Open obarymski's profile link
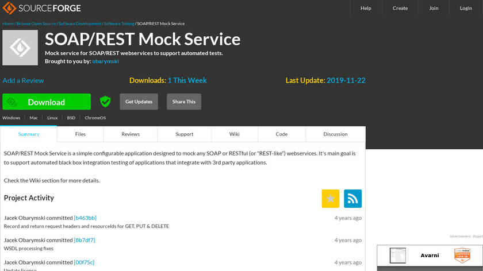 pos(105,61)
